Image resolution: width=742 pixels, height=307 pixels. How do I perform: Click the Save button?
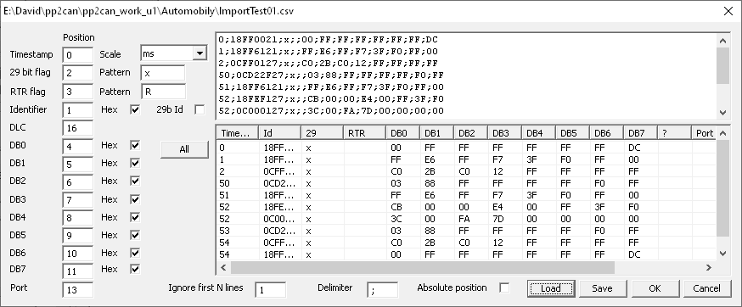(x=602, y=288)
